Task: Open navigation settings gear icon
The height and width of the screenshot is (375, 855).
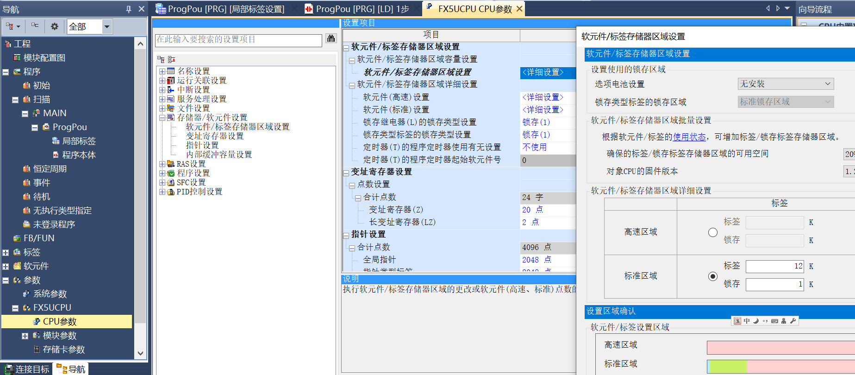Action: [x=55, y=26]
